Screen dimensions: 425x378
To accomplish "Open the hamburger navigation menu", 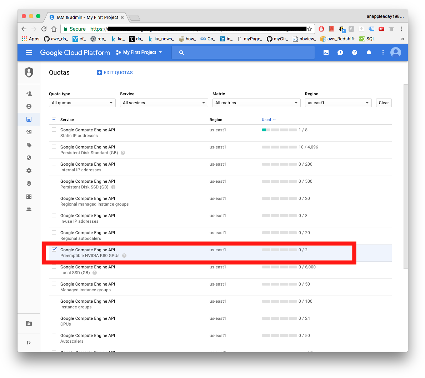I will (x=29, y=52).
